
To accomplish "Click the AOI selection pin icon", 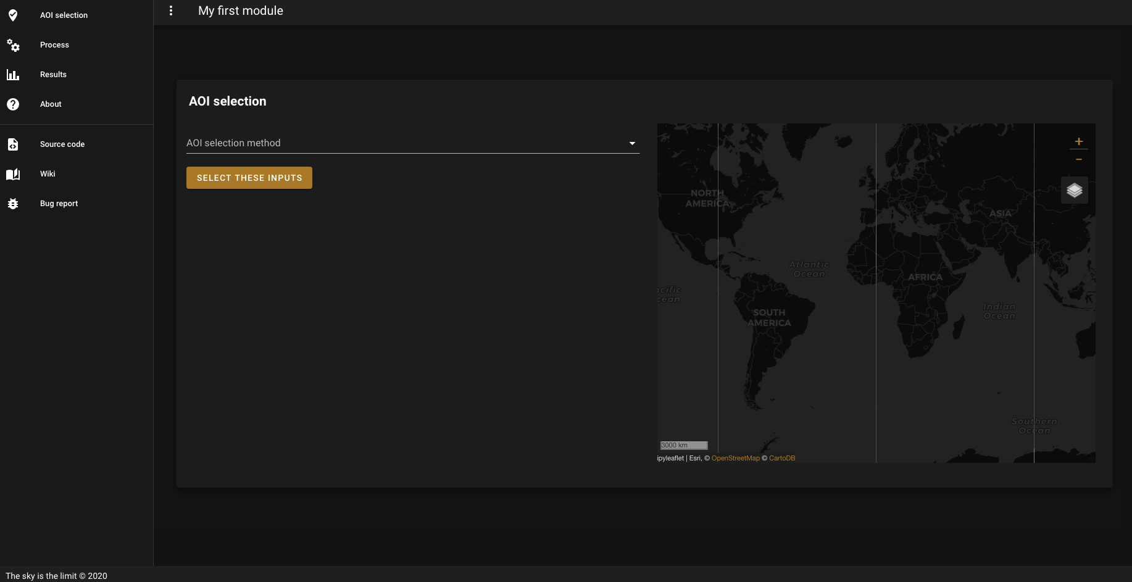I will 13,15.
